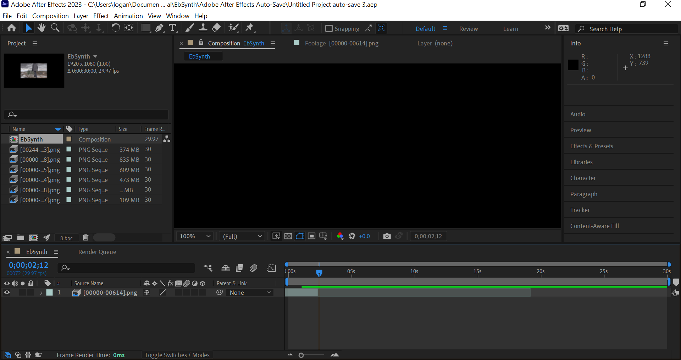Click EbSynth composition label color swatch
The image size is (681, 360).
pyautogui.click(x=69, y=139)
